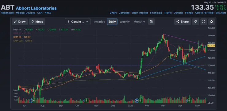Switch to the Intraday timeframe

pyautogui.click(x=99, y=22)
